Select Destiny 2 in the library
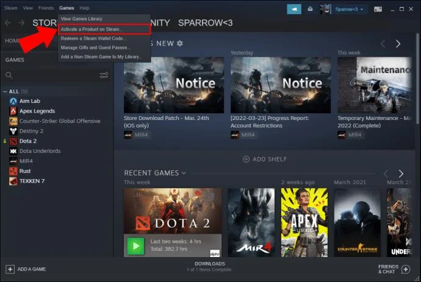Viewport: 421px width, 282px height. coord(31,131)
